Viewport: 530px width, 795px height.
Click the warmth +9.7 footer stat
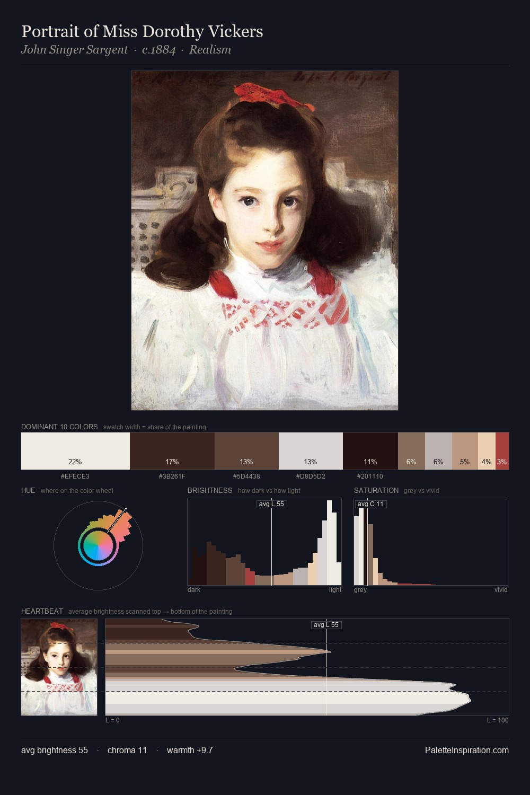[190, 750]
